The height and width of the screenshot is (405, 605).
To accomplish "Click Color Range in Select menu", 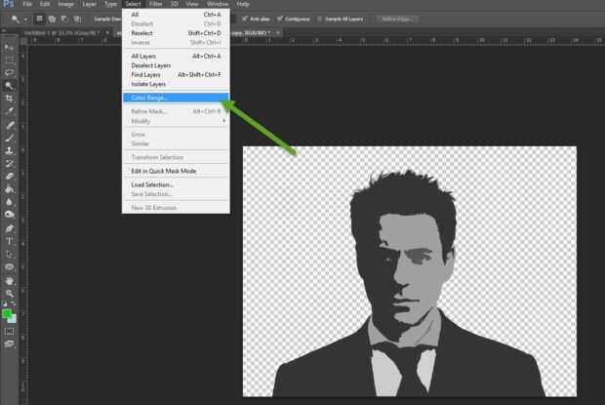I will click(150, 98).
